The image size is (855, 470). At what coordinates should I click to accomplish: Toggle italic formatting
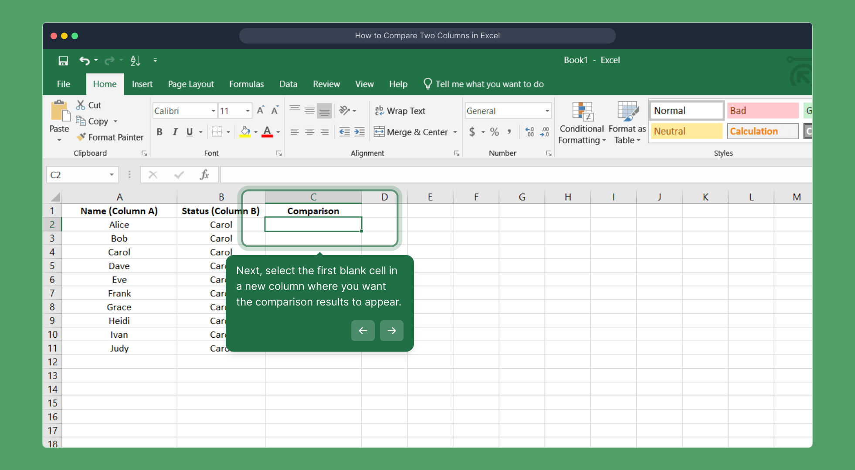pos(175,131)
